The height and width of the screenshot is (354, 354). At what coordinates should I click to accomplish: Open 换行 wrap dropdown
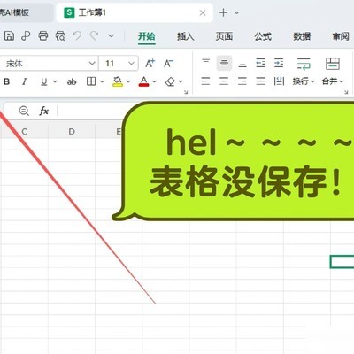click(x=304, y=81)
